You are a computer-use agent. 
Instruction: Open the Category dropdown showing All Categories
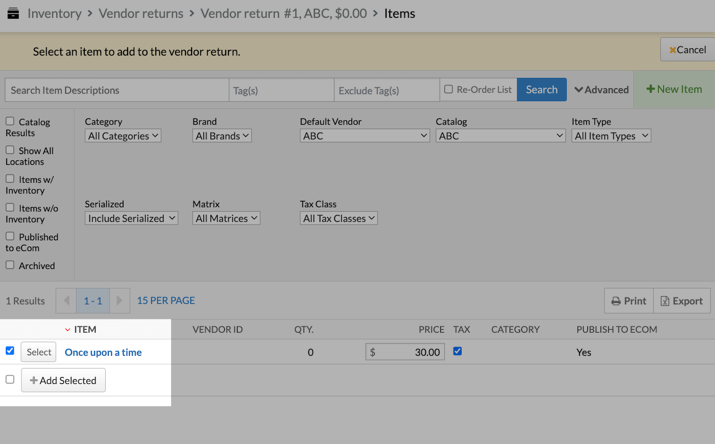[123, 135]
